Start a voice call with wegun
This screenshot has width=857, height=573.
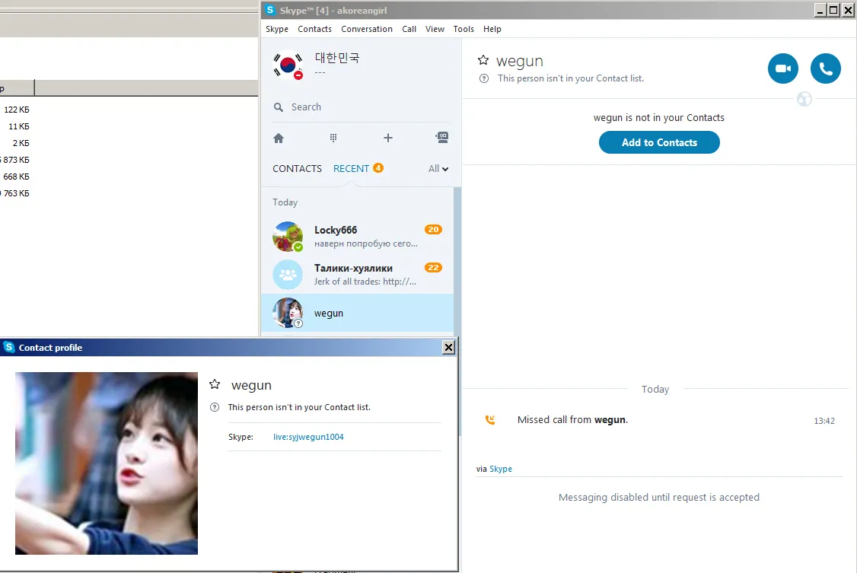(825, 68)
